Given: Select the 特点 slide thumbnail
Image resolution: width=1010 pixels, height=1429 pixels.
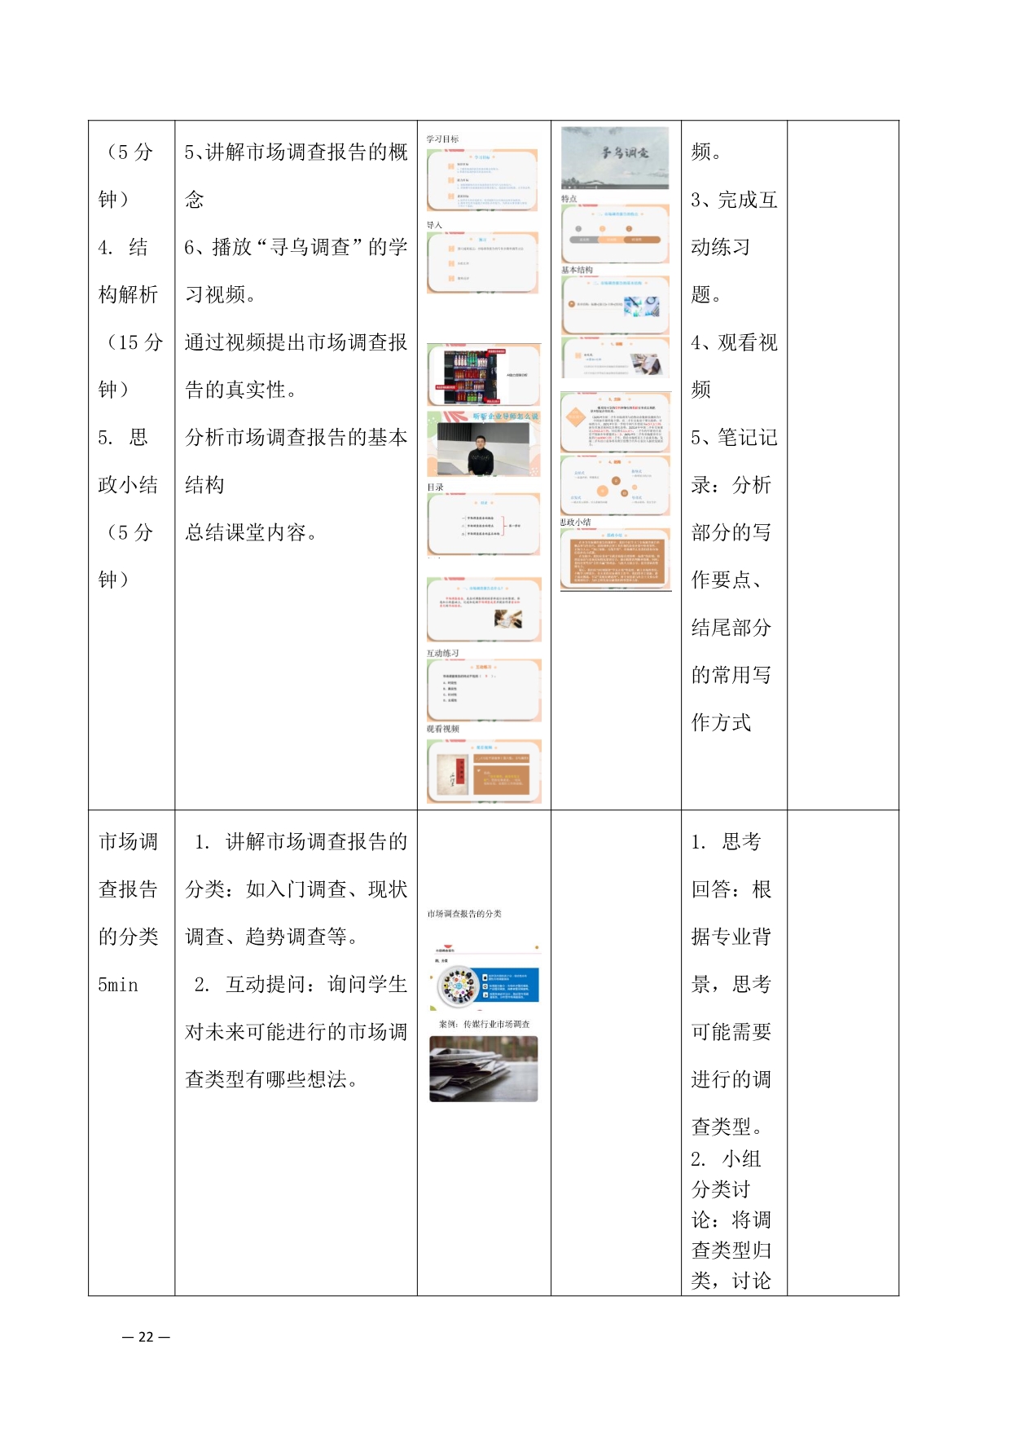Looking at the screenshot, I should tap(615, 234).
